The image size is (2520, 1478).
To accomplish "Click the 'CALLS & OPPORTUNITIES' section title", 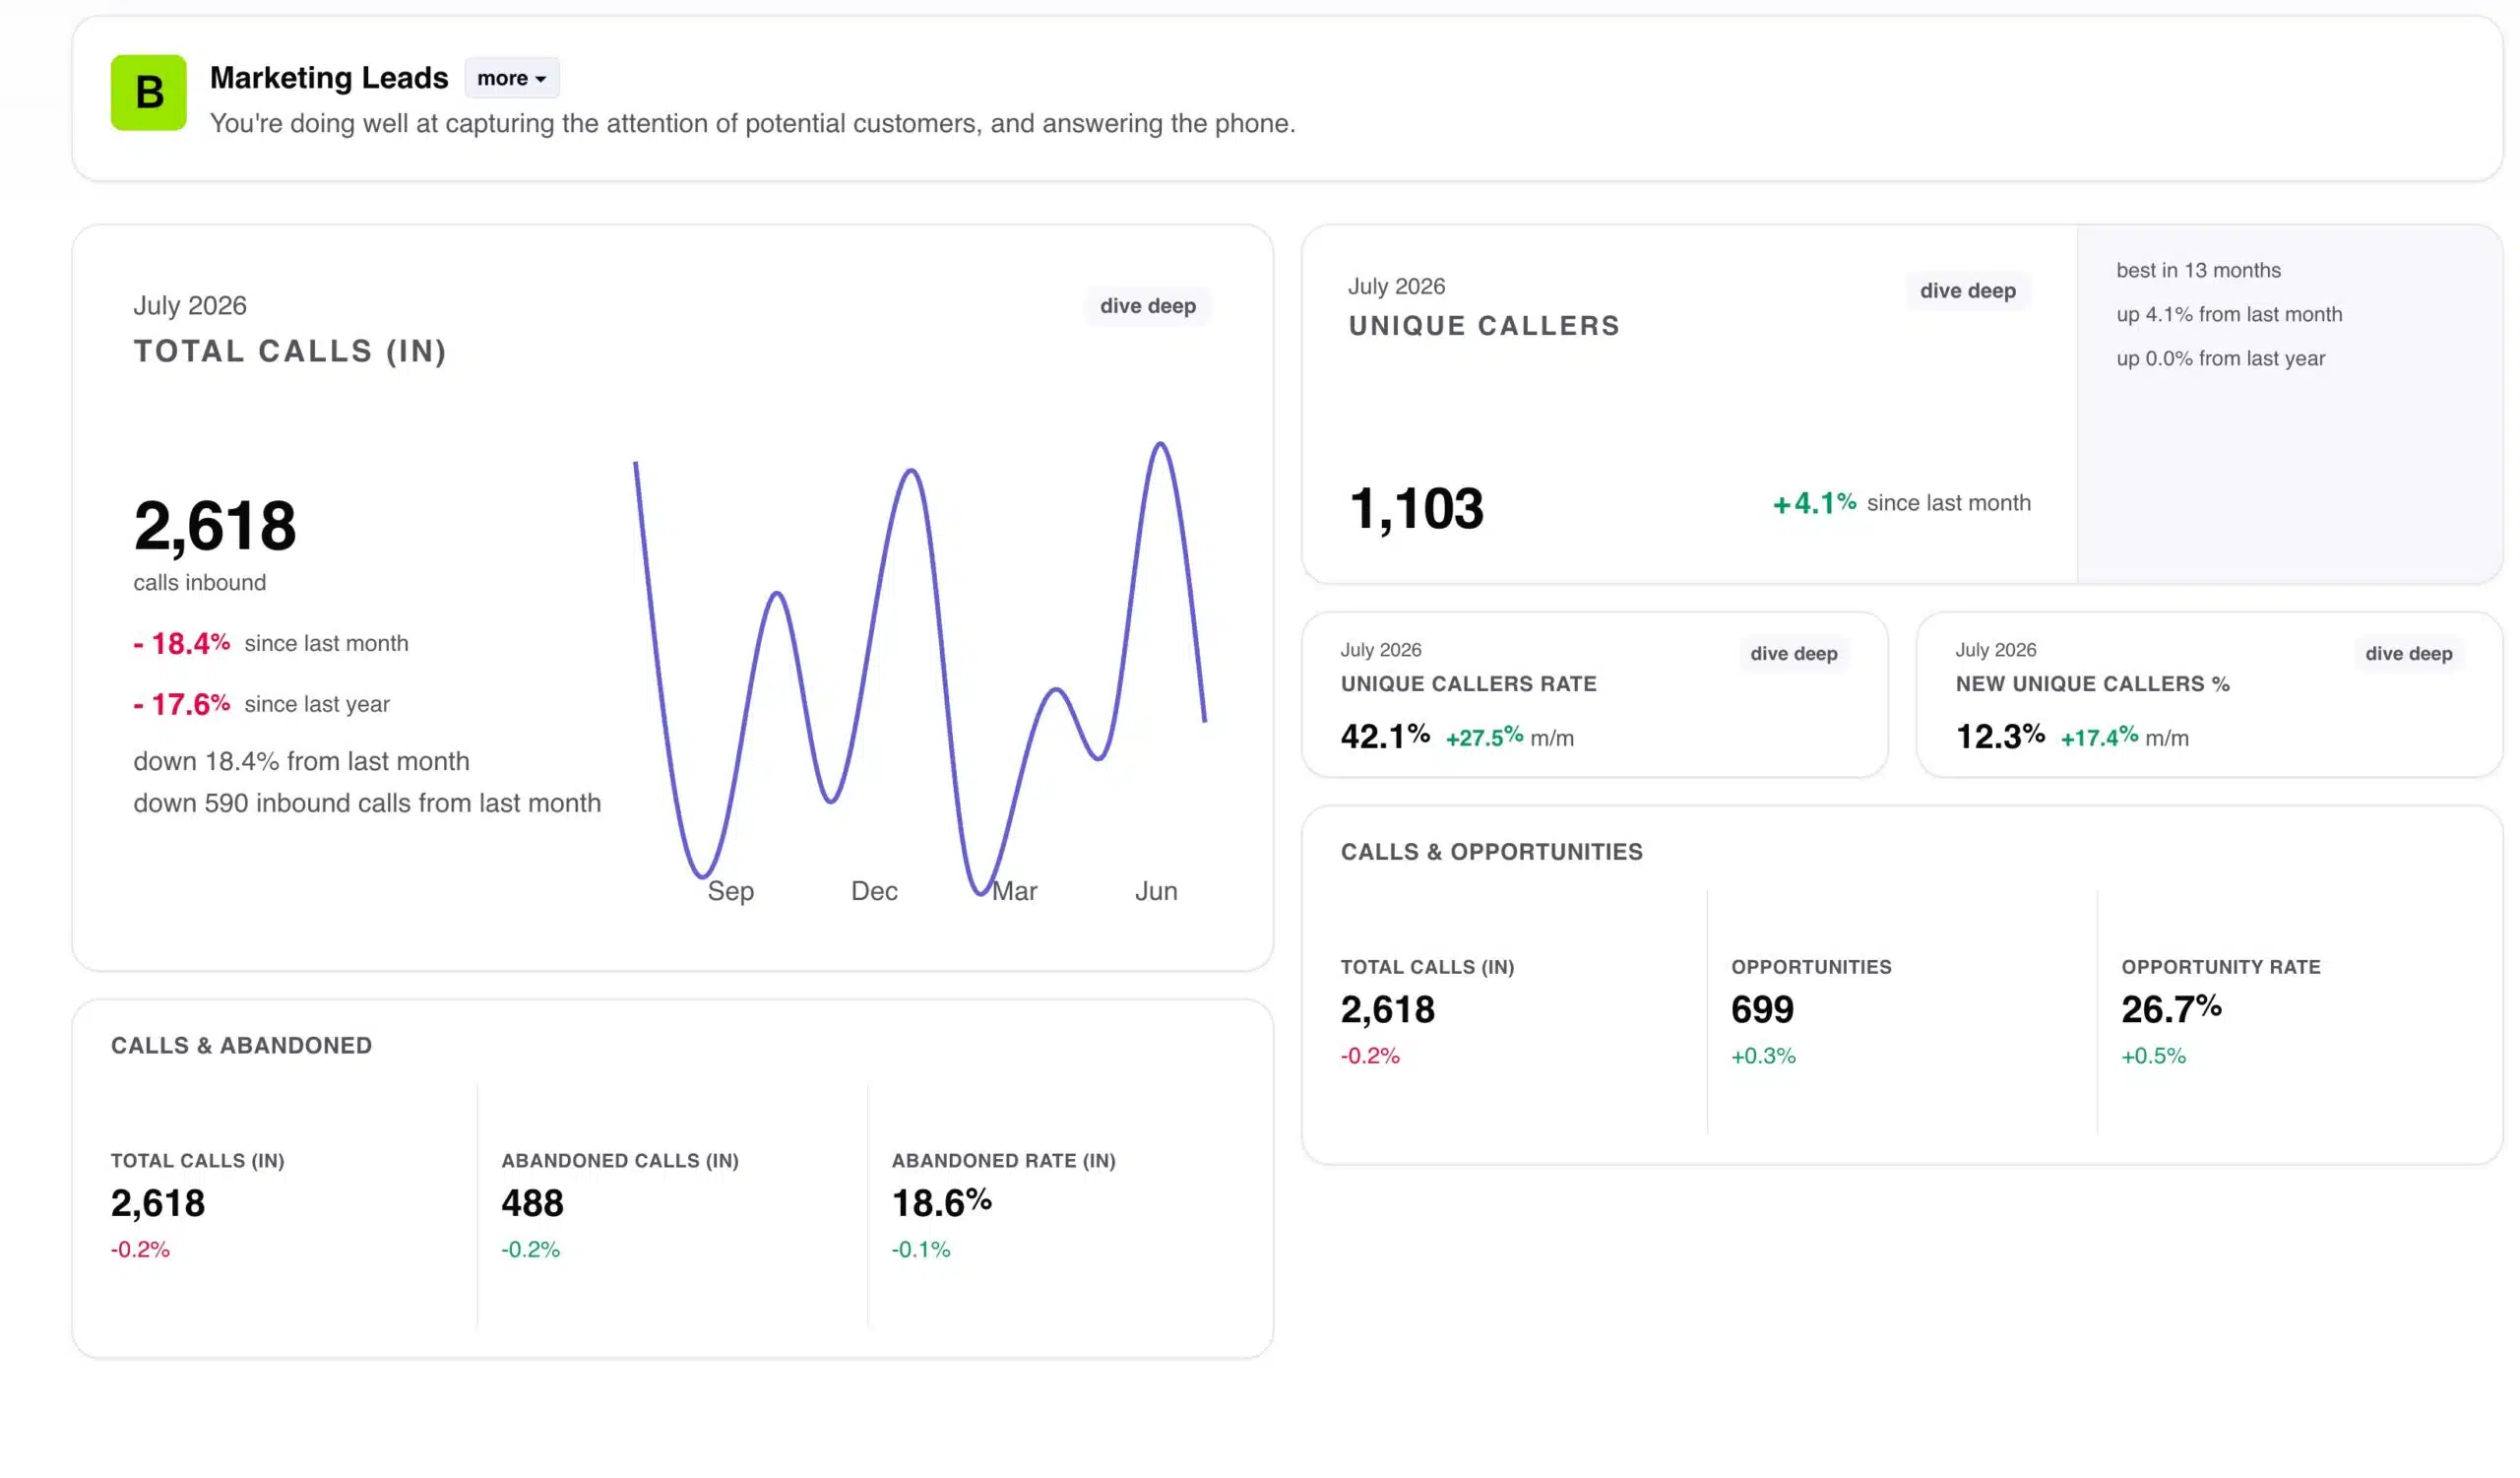I will coord(1491,852).
